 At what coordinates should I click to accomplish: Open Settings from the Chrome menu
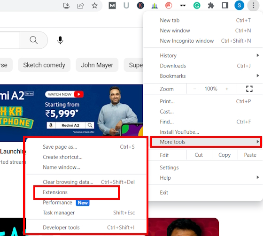(x=206, y=167)
